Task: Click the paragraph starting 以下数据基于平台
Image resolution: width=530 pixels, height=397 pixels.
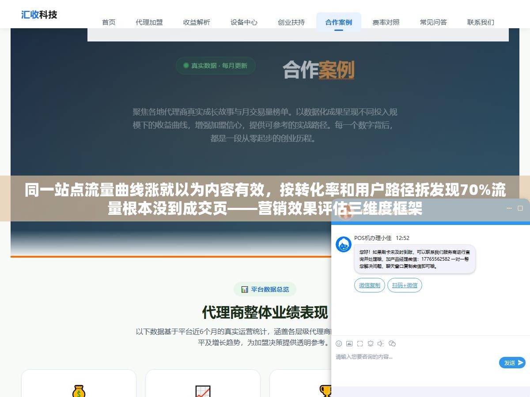Action: 234,337
